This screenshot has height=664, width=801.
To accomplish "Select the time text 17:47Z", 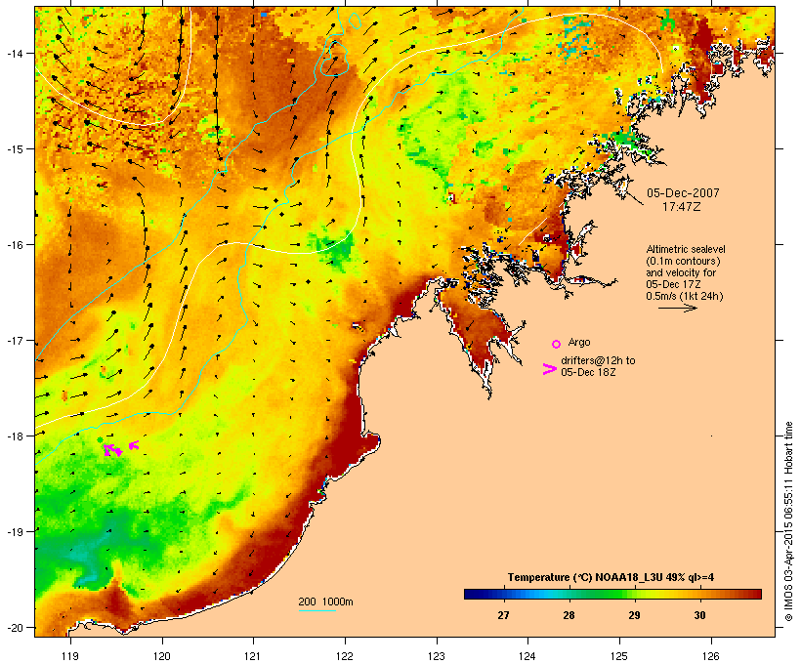I will [x=682, y=207].
